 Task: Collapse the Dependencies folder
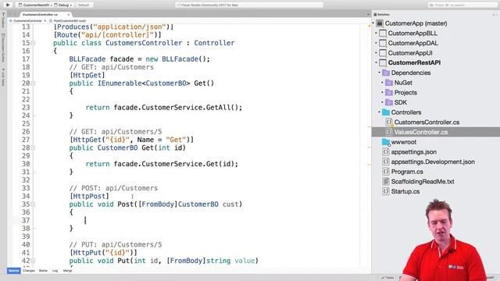pos(380,73)
